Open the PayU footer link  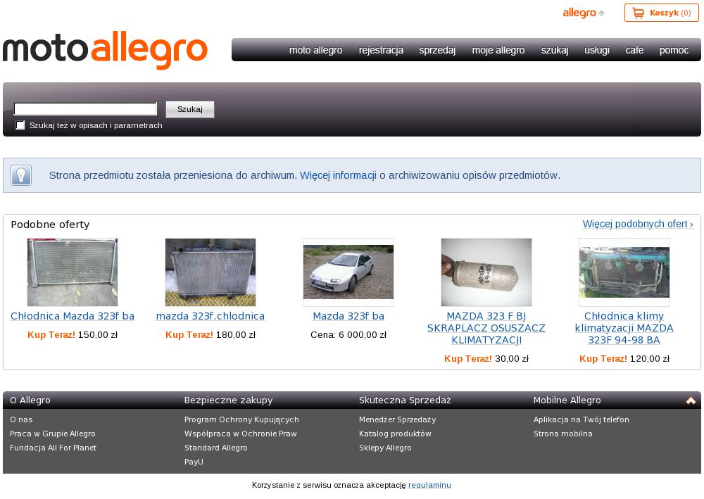point(194,461)
